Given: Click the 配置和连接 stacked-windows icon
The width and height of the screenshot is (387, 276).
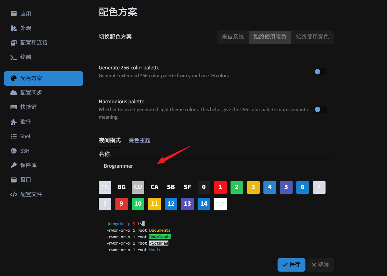Looking at the screenshot, I should click(x=13, y=42).
